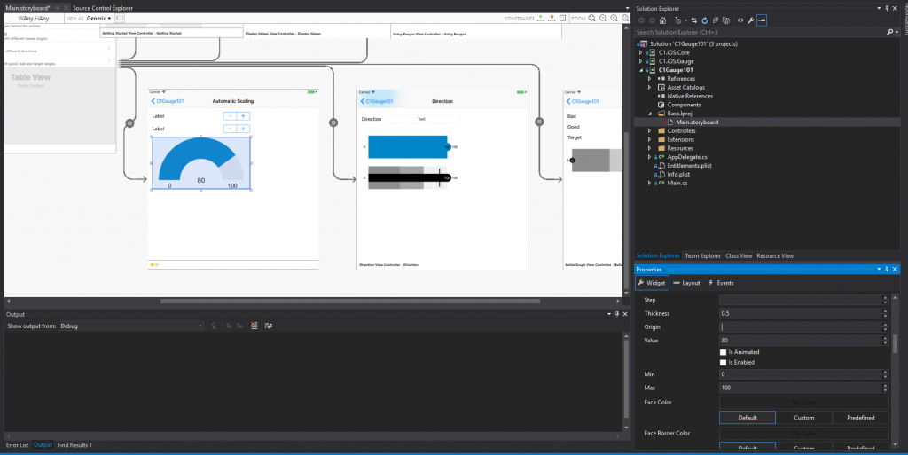Open the Layout tab in Properties
Image resolution: width=908 pixels, height=455 pixels.
click(x=687, y=283)
